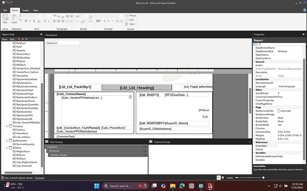Close the Properties pane
This screenshot has width=307, height=191.
pyautogui.click(x=303, y=34)
